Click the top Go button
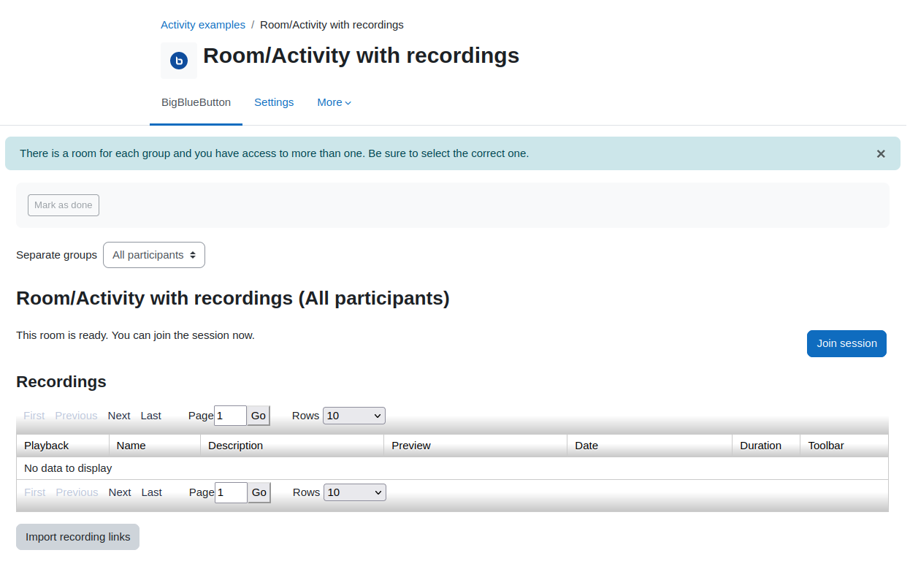The width and height of the screenshot is (910, 561). click(259, 416)
